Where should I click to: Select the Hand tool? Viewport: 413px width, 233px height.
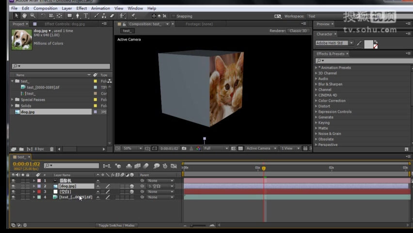point(25,16)
